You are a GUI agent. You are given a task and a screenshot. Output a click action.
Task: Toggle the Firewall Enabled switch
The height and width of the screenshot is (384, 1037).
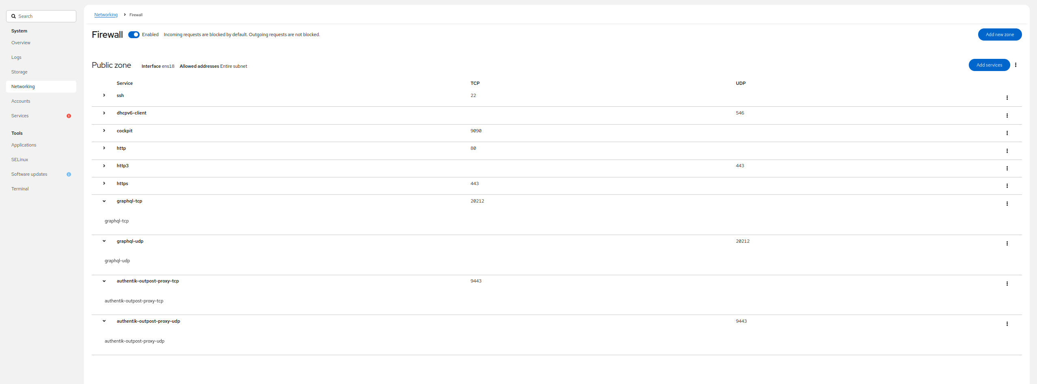pyautogui.click(x=134, y=35)
